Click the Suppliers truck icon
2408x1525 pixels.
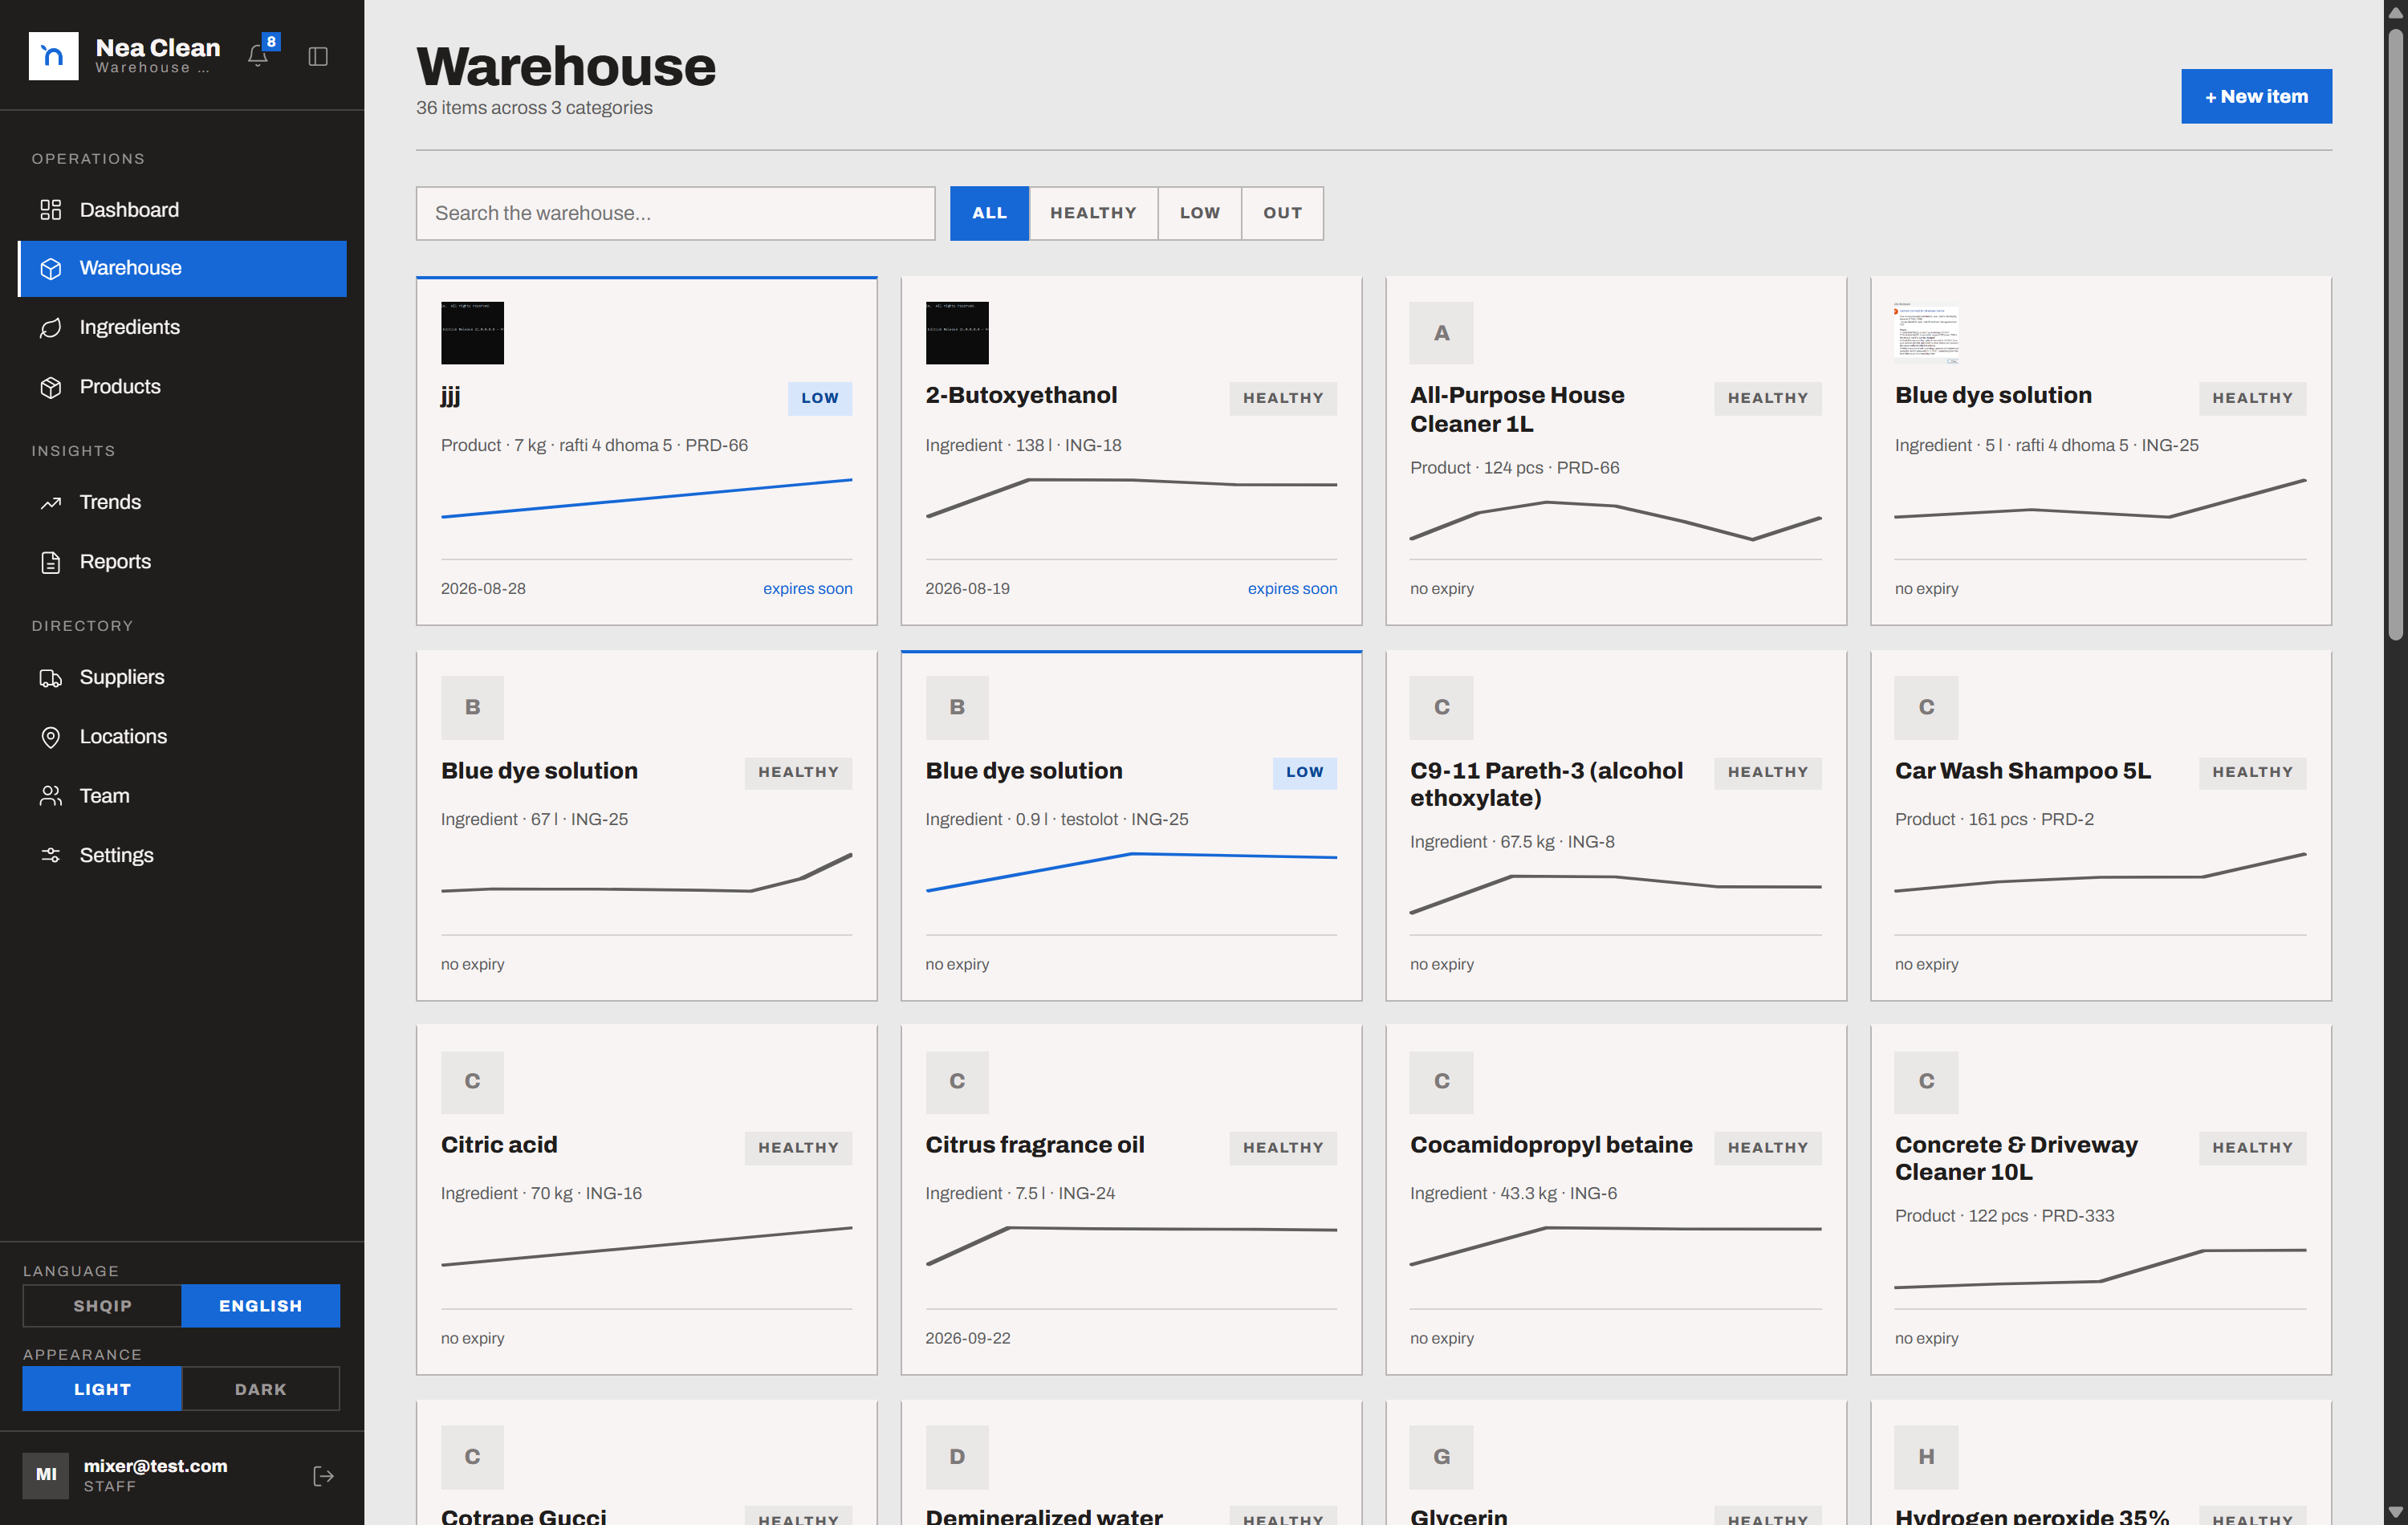coord(51,678)
